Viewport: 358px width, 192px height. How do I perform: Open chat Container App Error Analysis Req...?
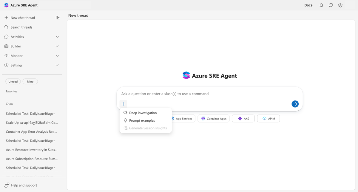(32, 131)
